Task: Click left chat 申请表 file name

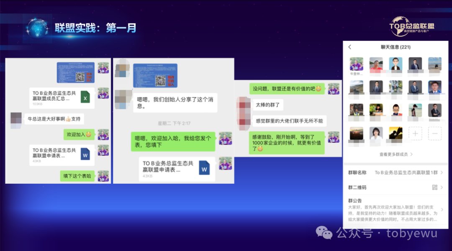Action: [54, 153]
